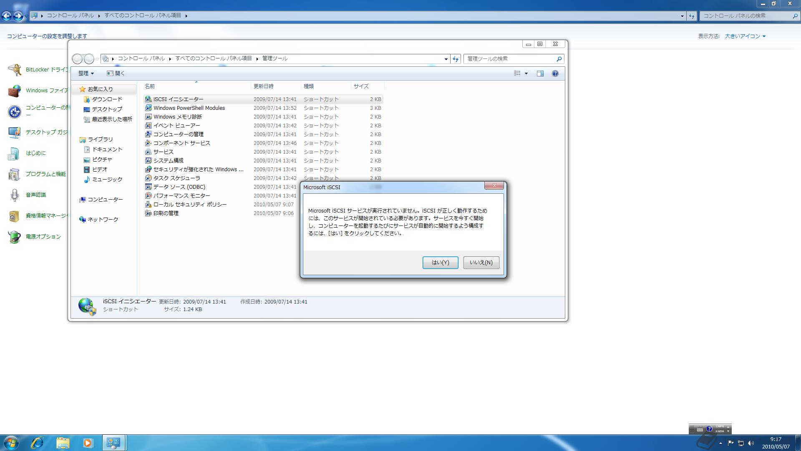Sort by the 更新日時 column header
Viewport: 801px width, 451px height.
[x=276, y=86]
